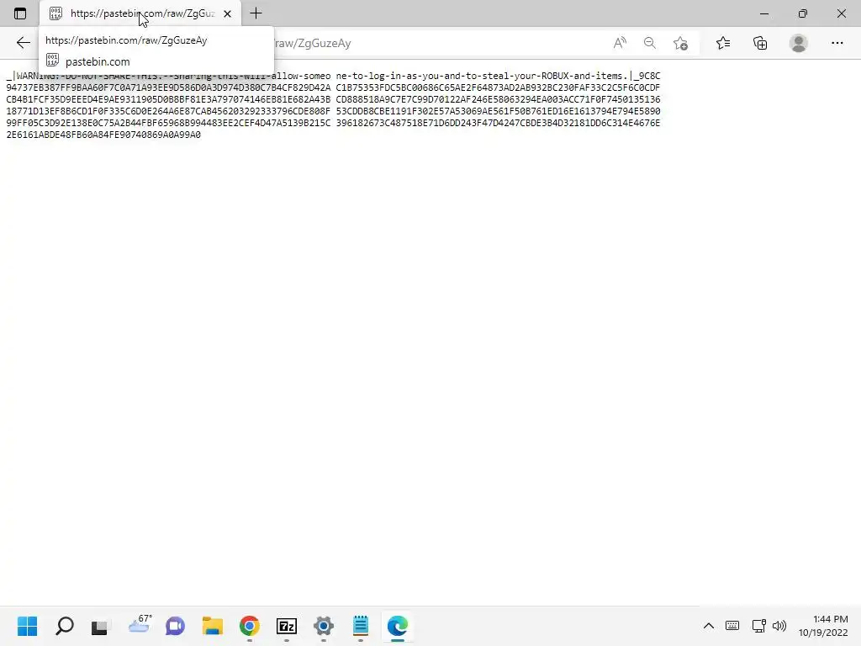Open the Windows Start menu
The image size is (861, 646).
[x=27, y=626]
